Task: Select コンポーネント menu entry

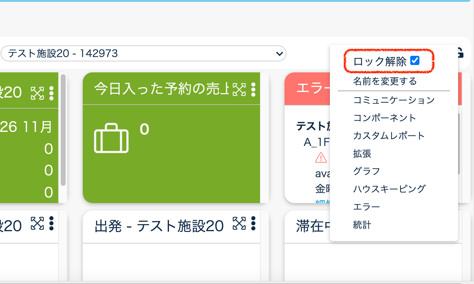Action: click(x=384, y=118)
